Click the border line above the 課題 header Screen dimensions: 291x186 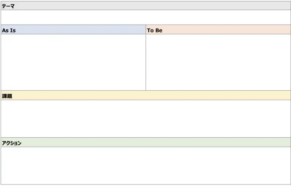coord(145,91)
